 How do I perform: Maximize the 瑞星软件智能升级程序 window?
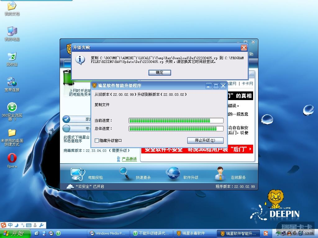tap(216, 86)
